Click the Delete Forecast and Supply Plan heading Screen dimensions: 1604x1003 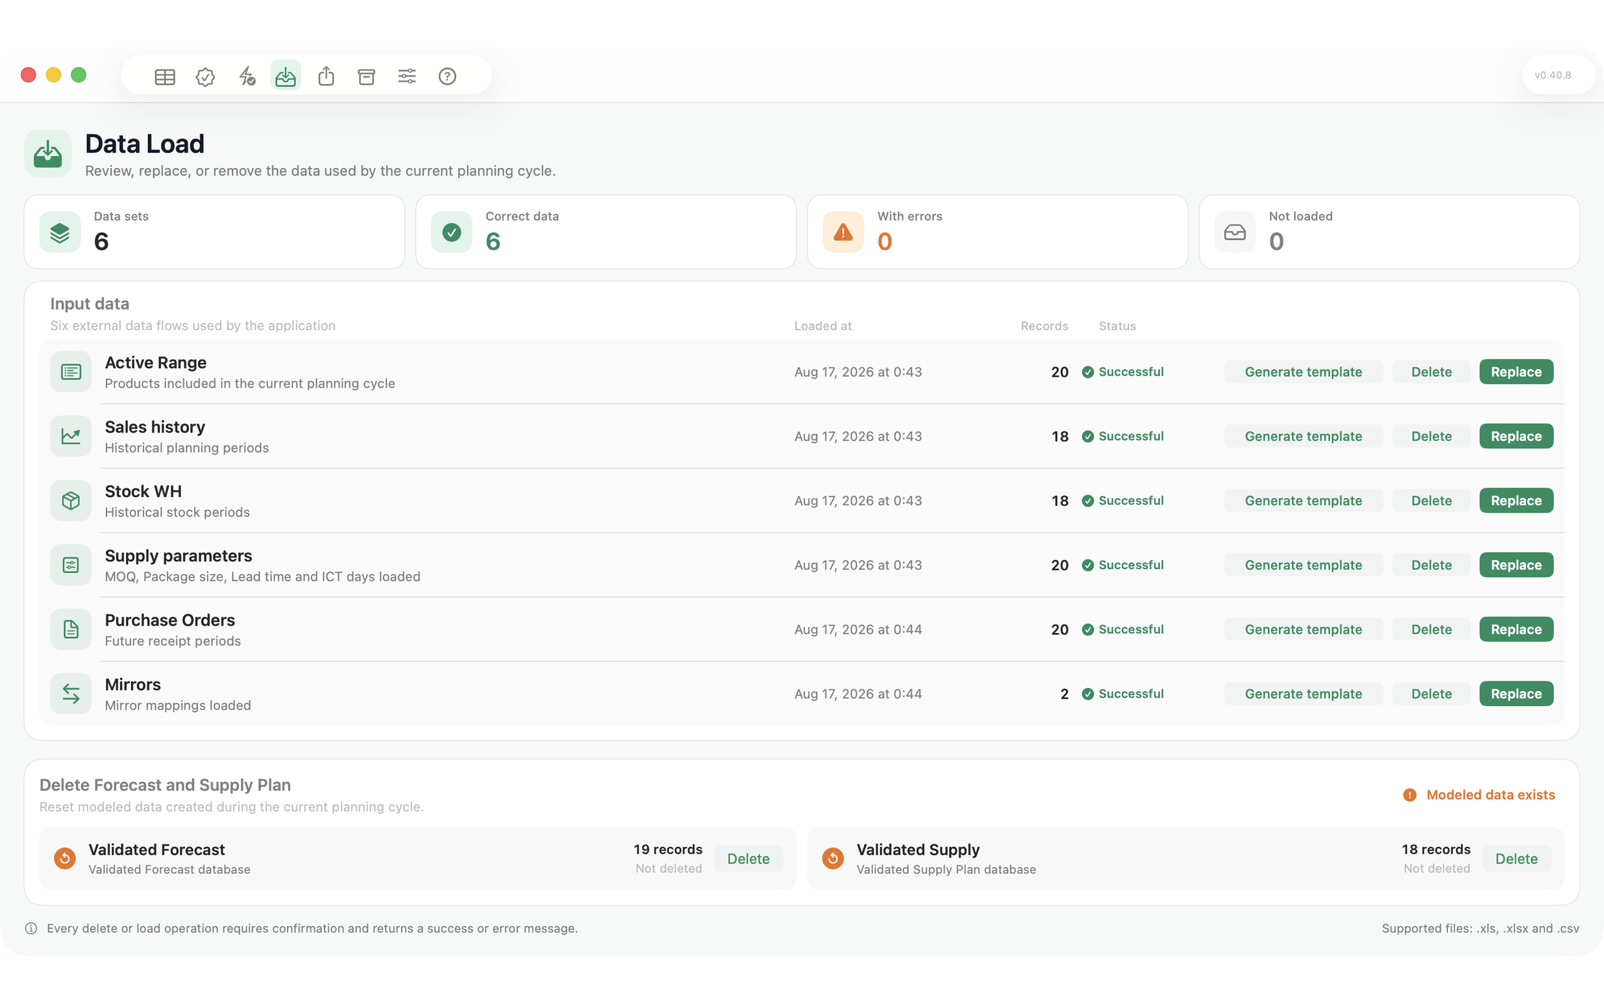pyautogui.click(x=165, y=785)
